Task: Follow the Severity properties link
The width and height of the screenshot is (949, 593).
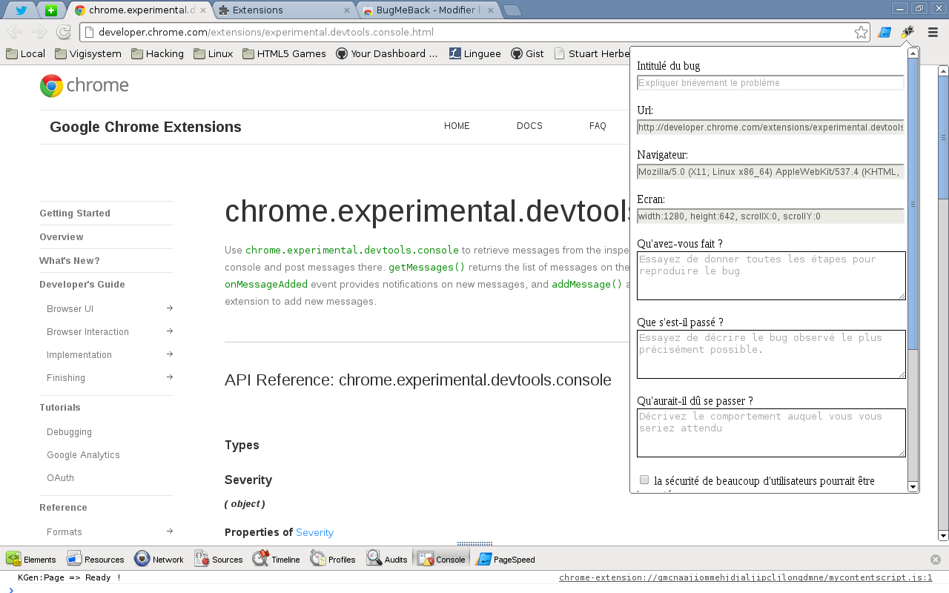Action: 314,532
